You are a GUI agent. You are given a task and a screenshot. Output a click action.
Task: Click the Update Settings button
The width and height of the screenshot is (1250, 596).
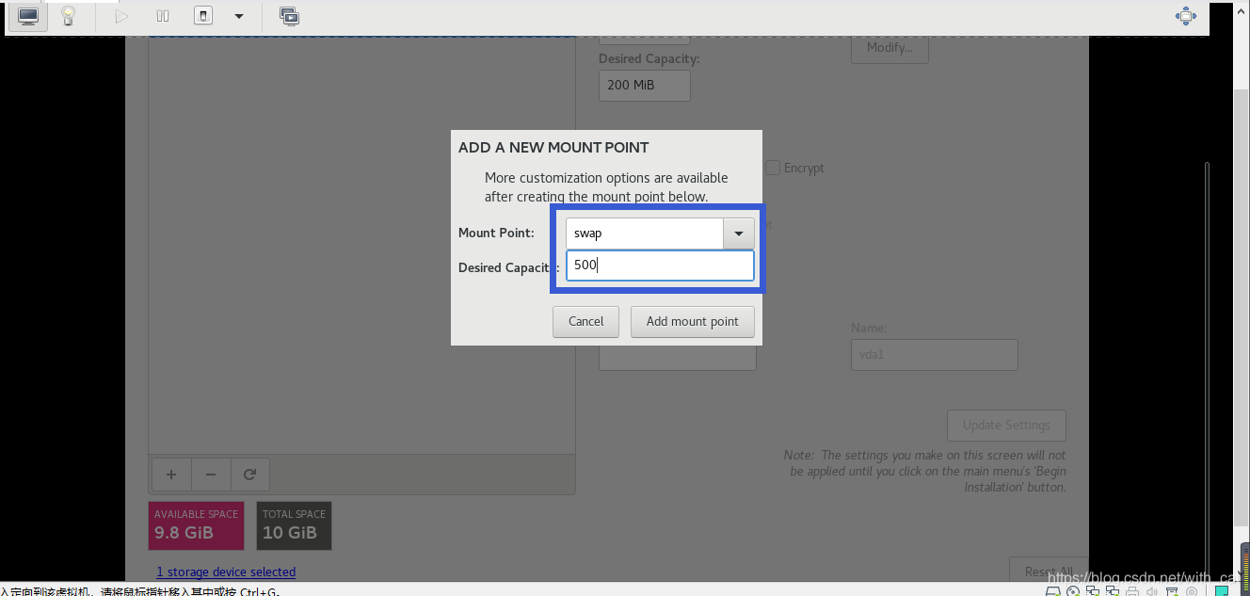click(x=1006, y=425)
